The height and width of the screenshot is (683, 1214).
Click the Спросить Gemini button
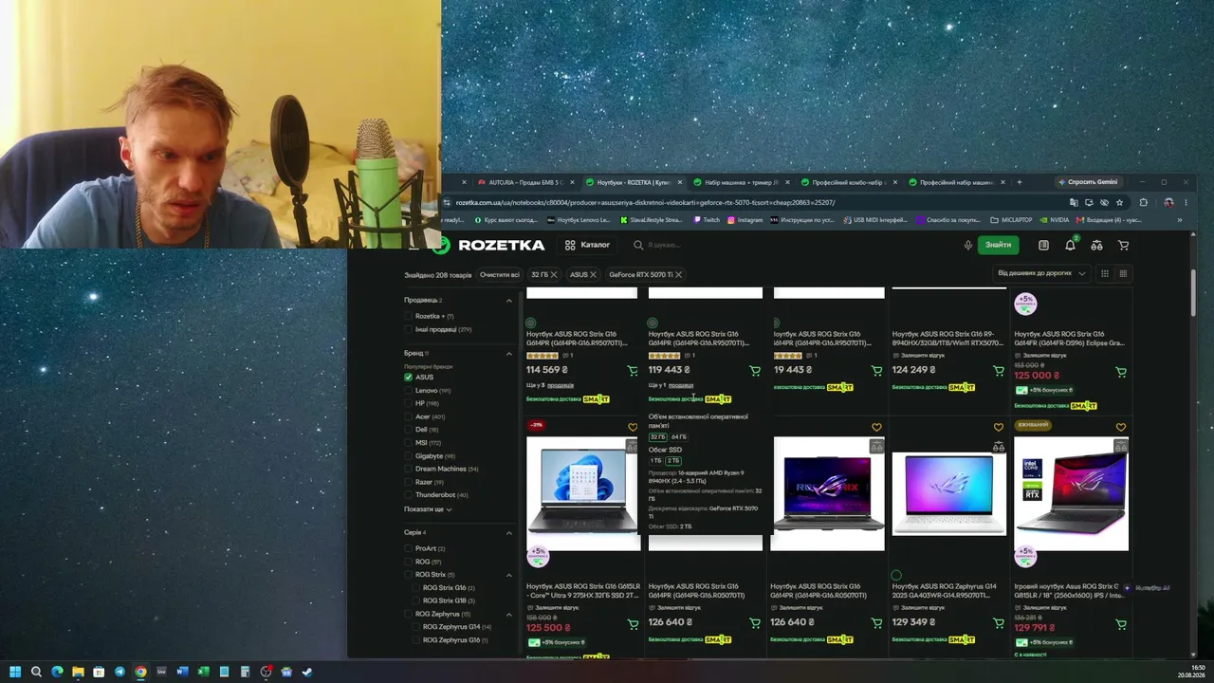[1089, 182]
